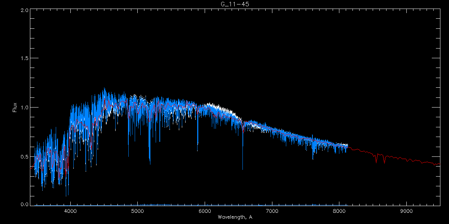Click the 1.5 flux tick label
The width and height of the screenshot is (449, 224).
tap(24, 59)
